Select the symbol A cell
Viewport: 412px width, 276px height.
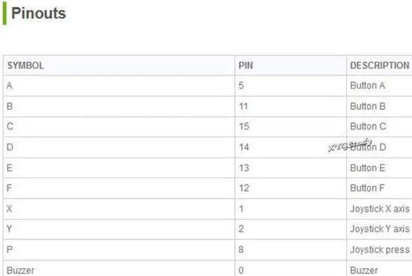click(119, 86)
